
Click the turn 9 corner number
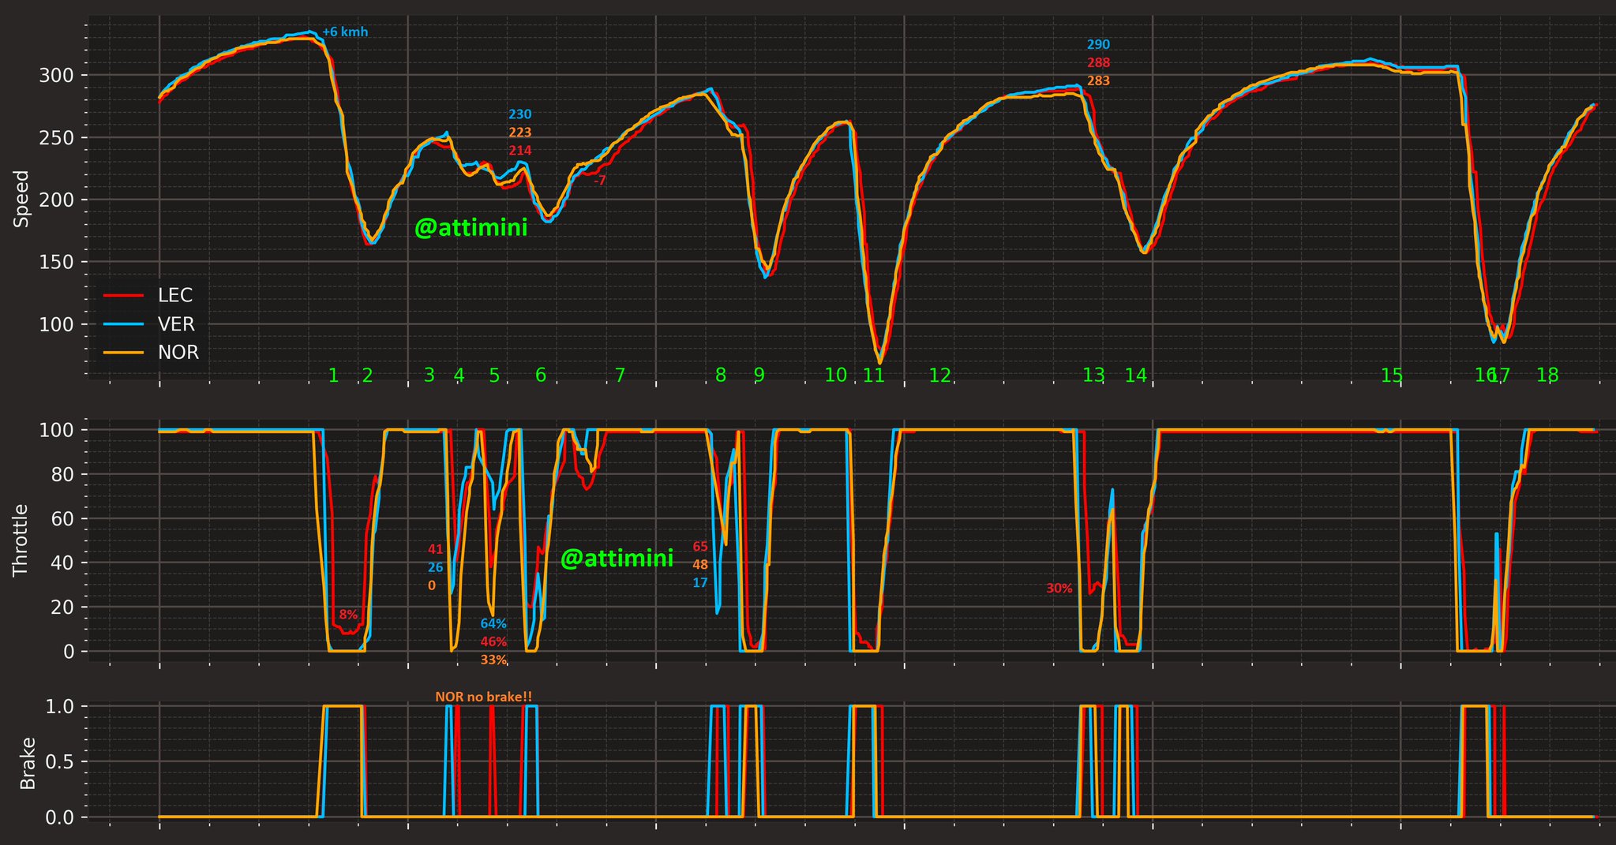point(759,376)
